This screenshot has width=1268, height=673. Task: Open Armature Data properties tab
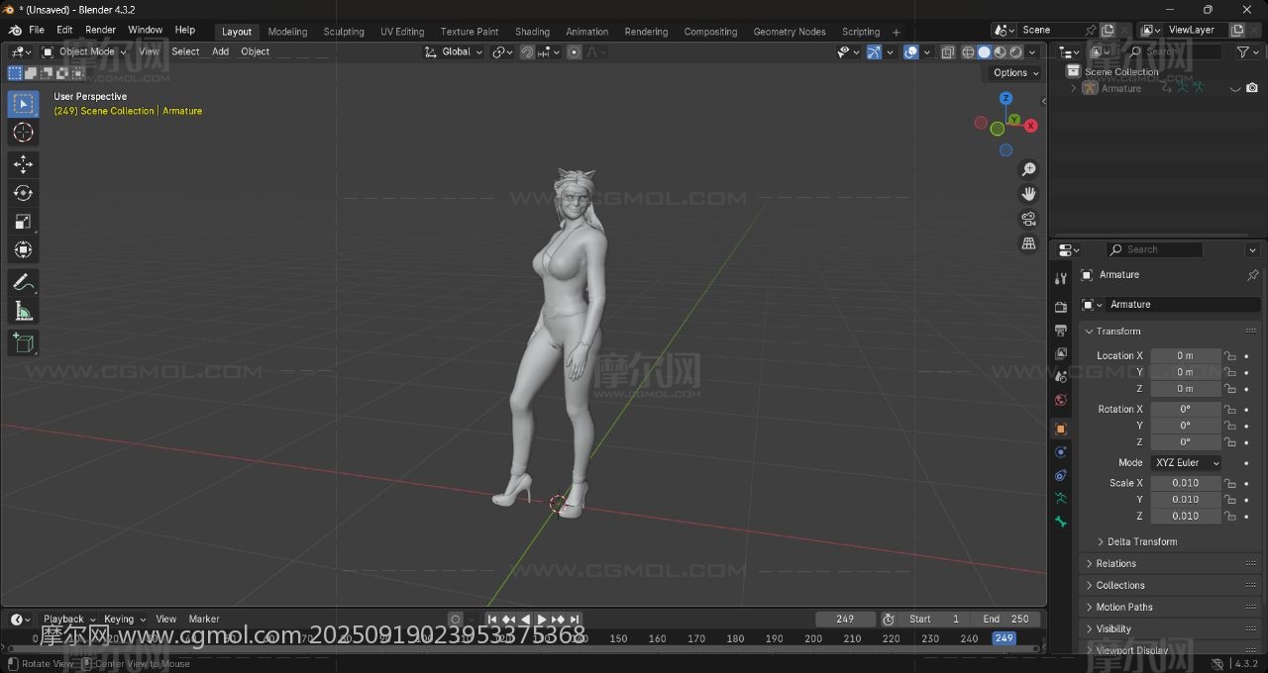(x=1061, y=498)
